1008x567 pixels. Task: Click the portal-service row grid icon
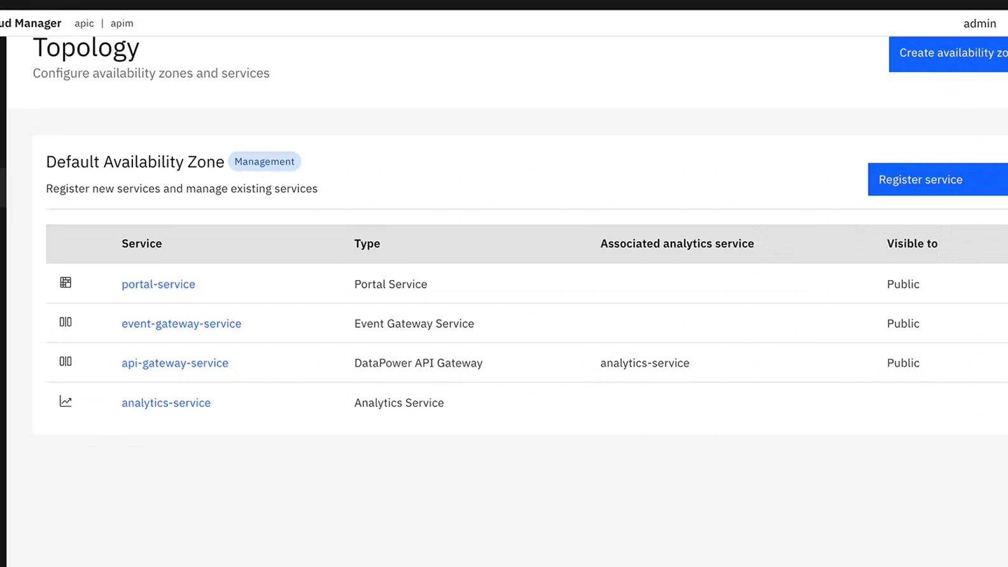66,283
